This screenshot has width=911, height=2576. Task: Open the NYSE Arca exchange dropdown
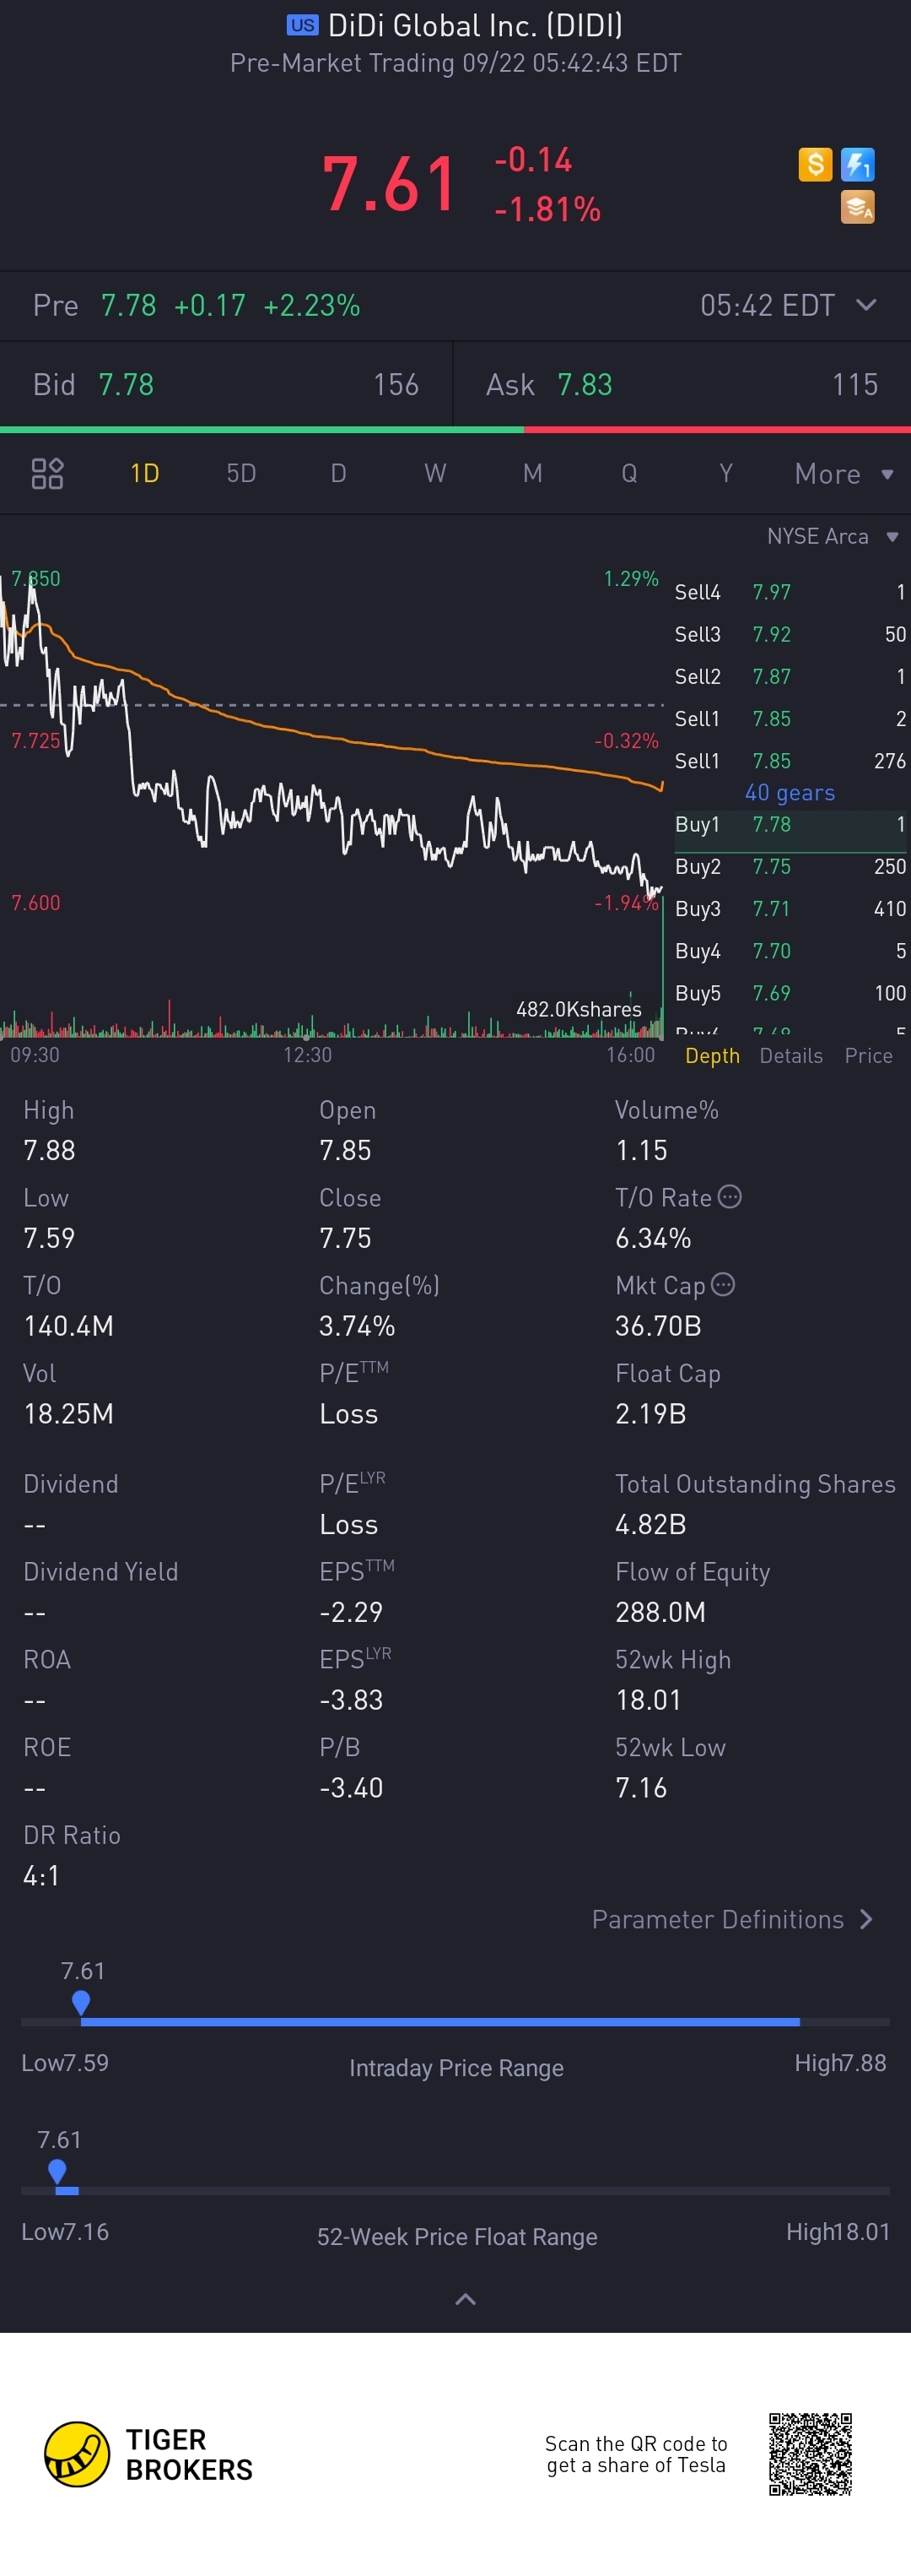(832, 536)
